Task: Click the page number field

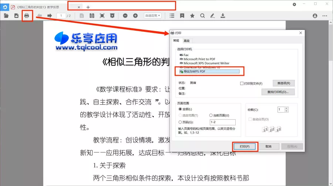Action: coord(61,16)
